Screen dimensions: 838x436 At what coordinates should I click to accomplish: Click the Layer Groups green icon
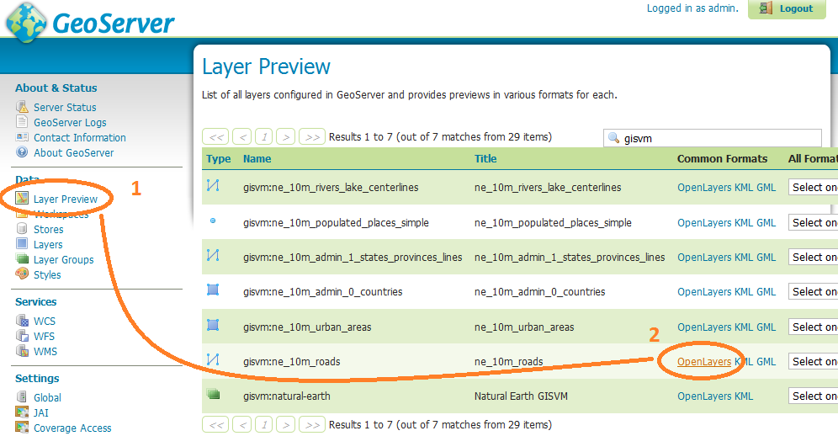coord(22,259)
